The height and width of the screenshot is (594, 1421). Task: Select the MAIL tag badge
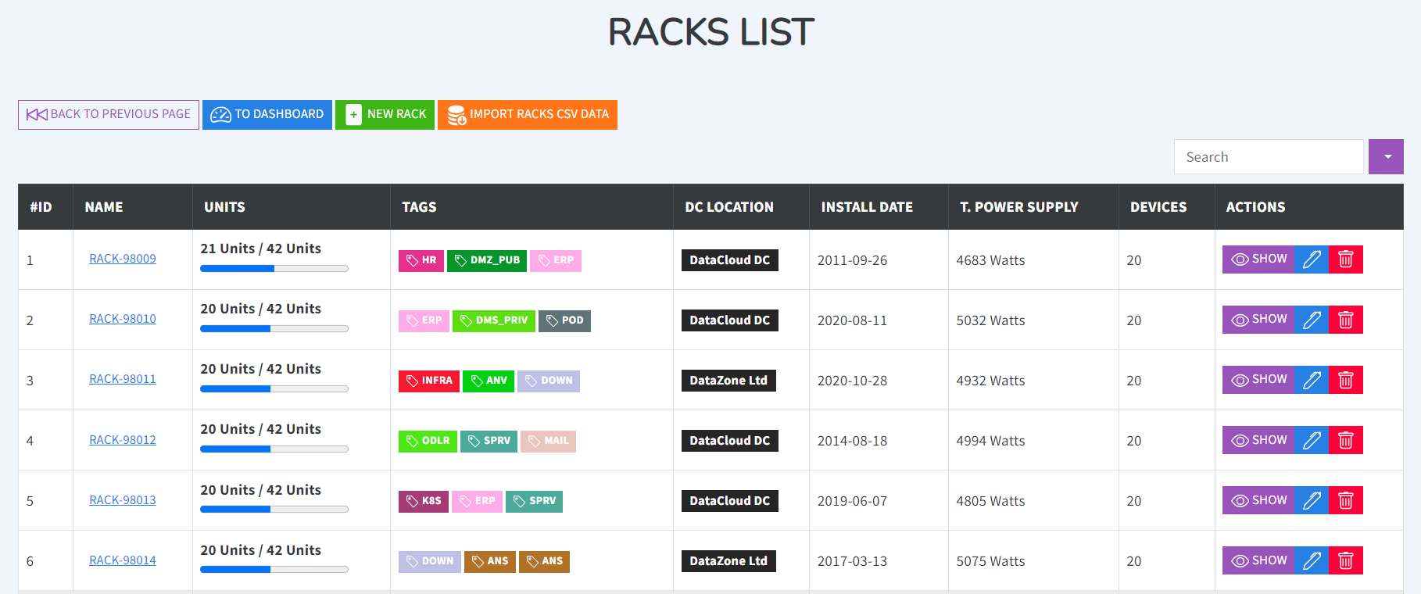click(548, 441)
